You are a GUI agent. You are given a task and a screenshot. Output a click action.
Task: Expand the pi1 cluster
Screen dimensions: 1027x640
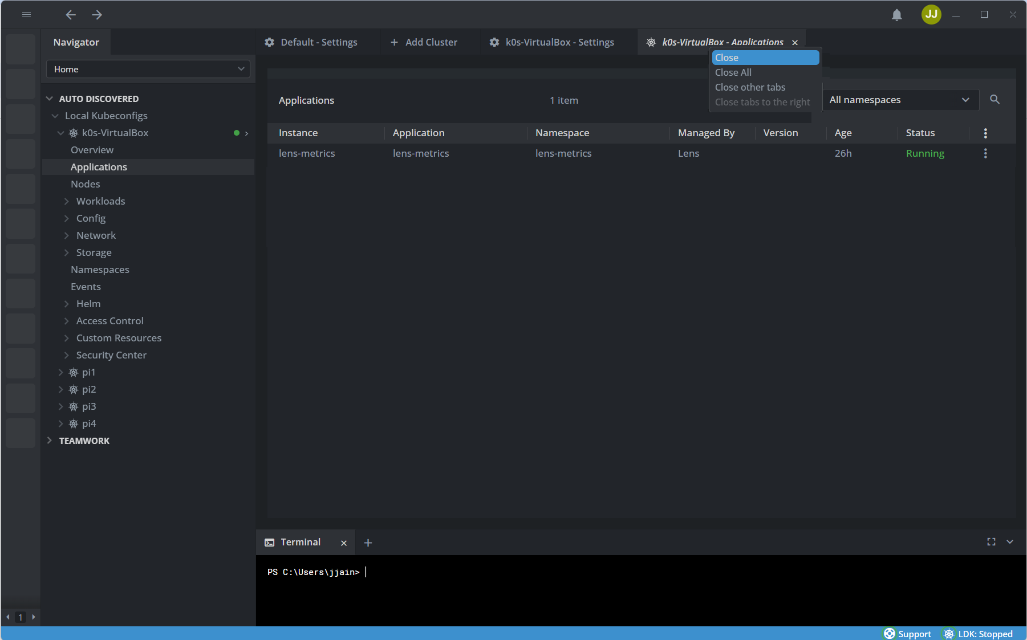tap(61, 372)
